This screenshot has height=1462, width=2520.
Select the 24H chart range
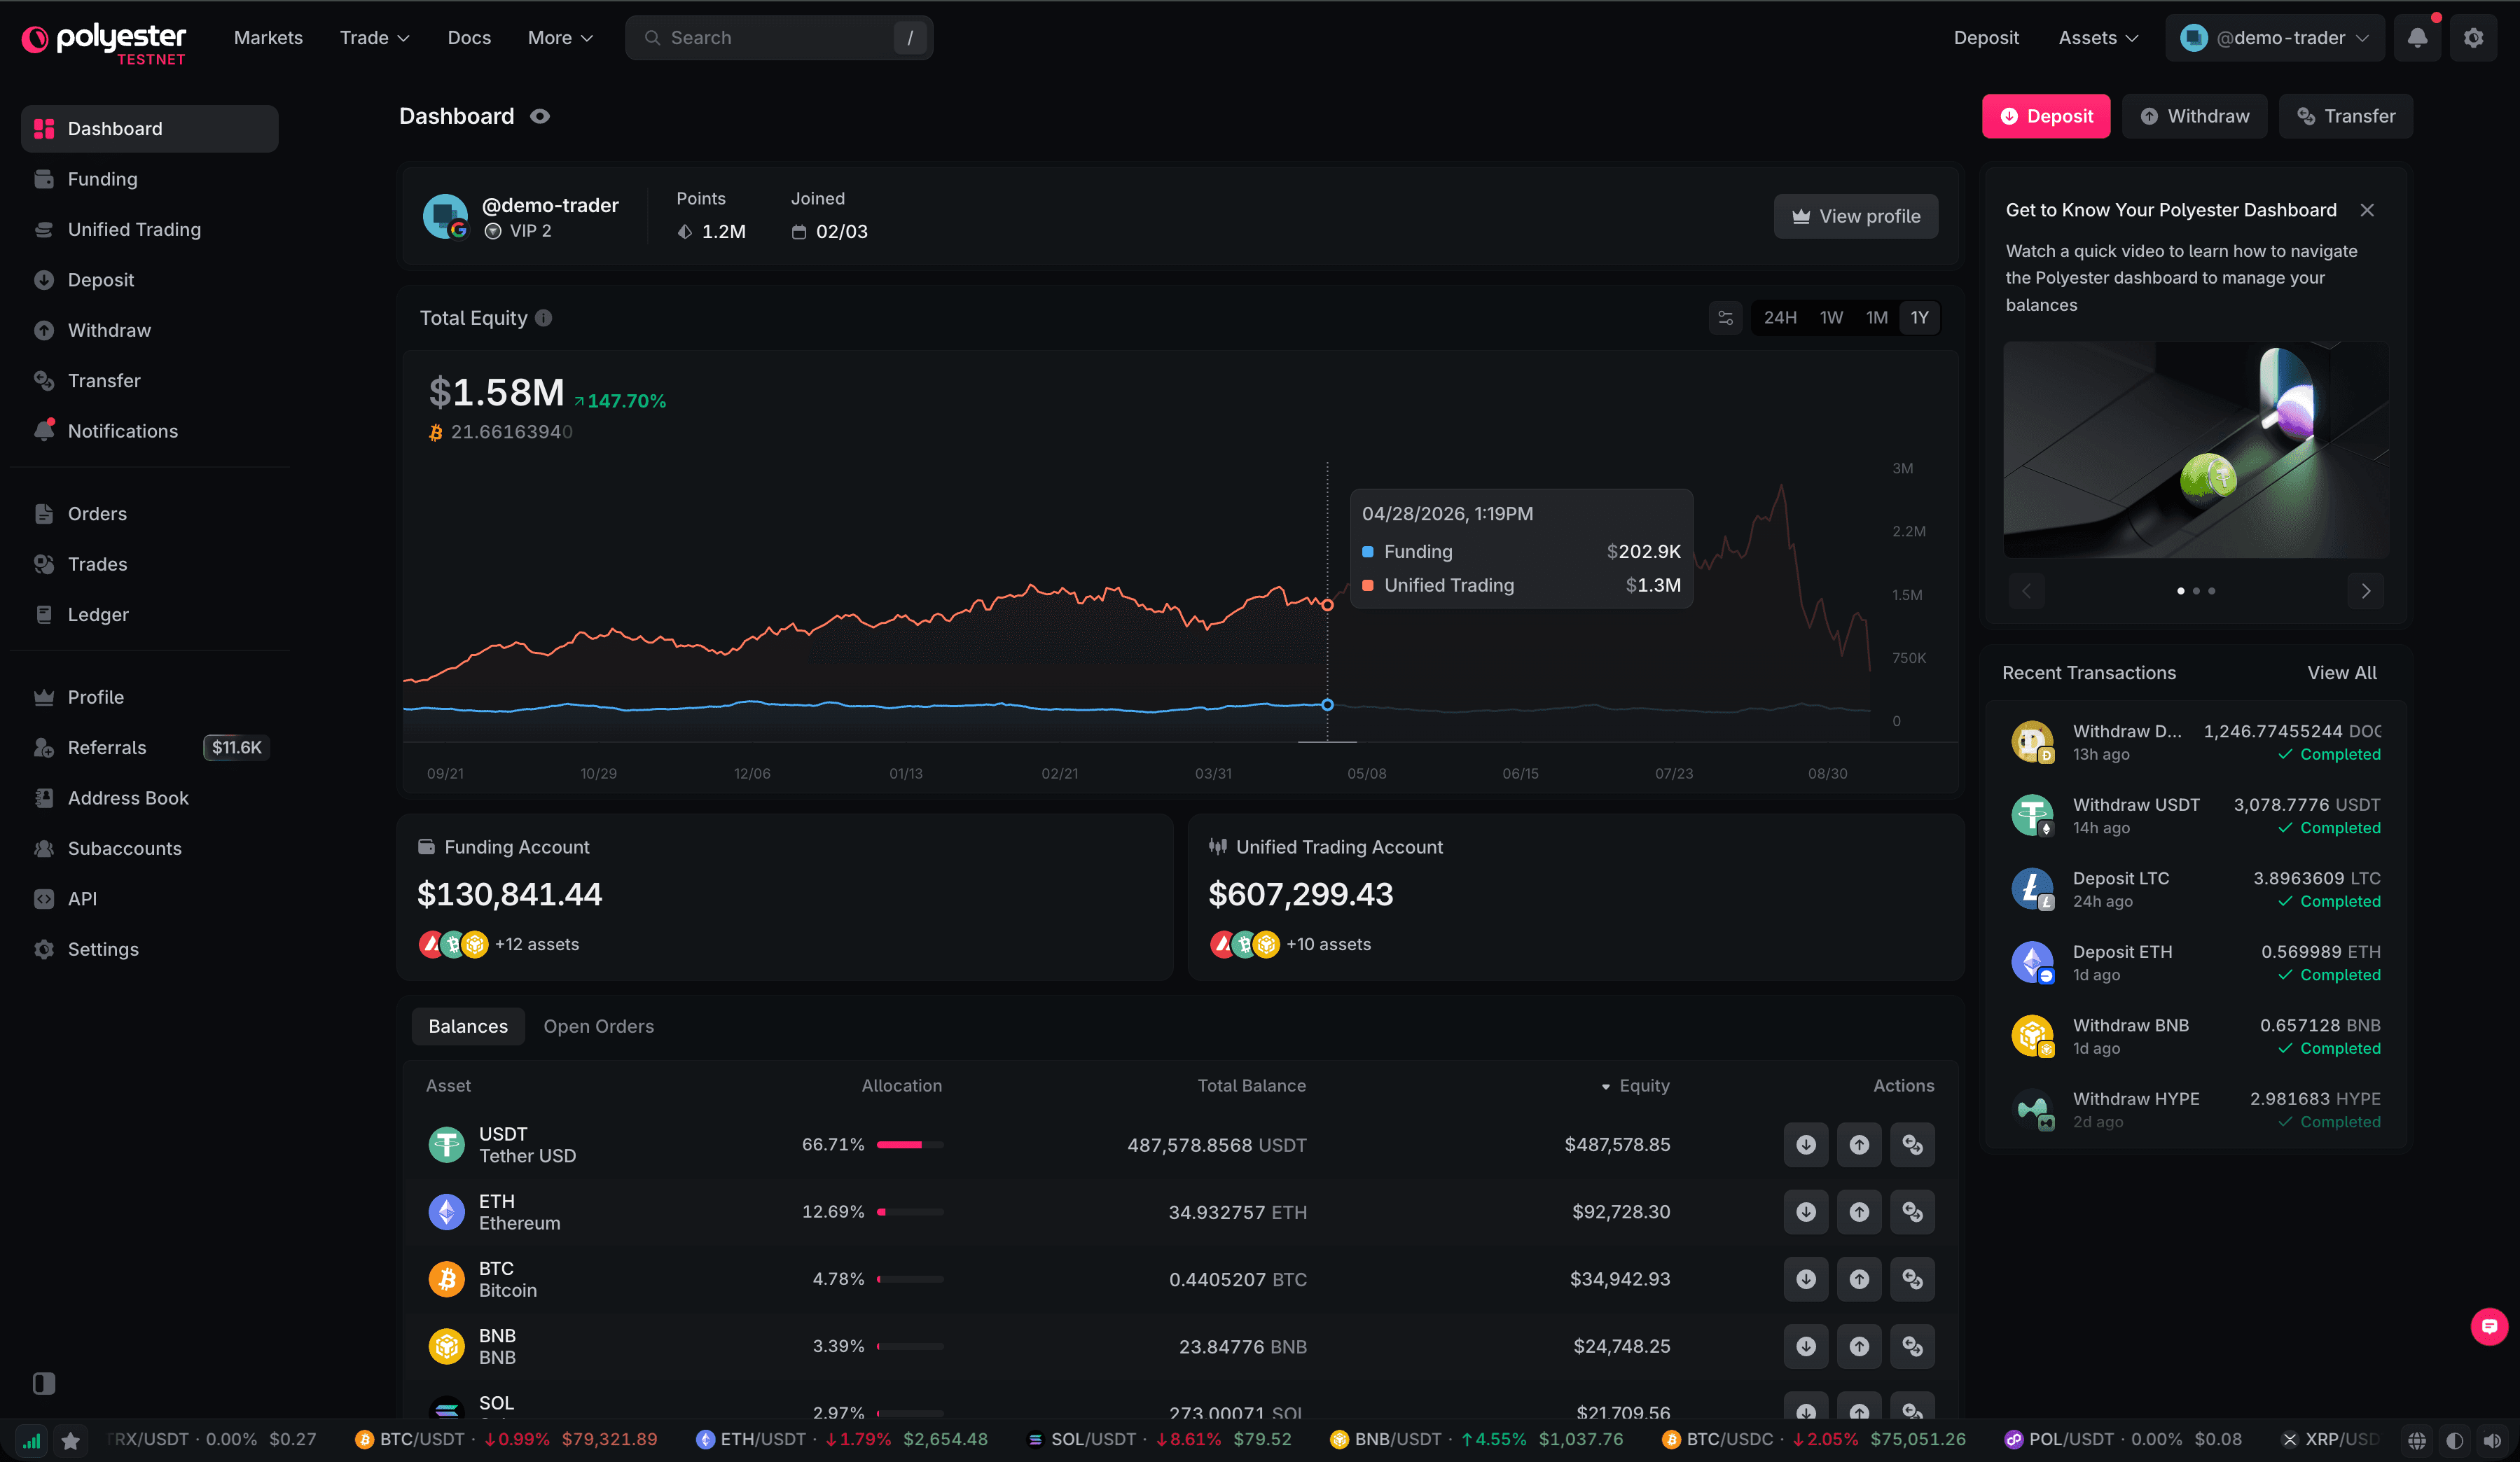click(x=1780, y=318)
